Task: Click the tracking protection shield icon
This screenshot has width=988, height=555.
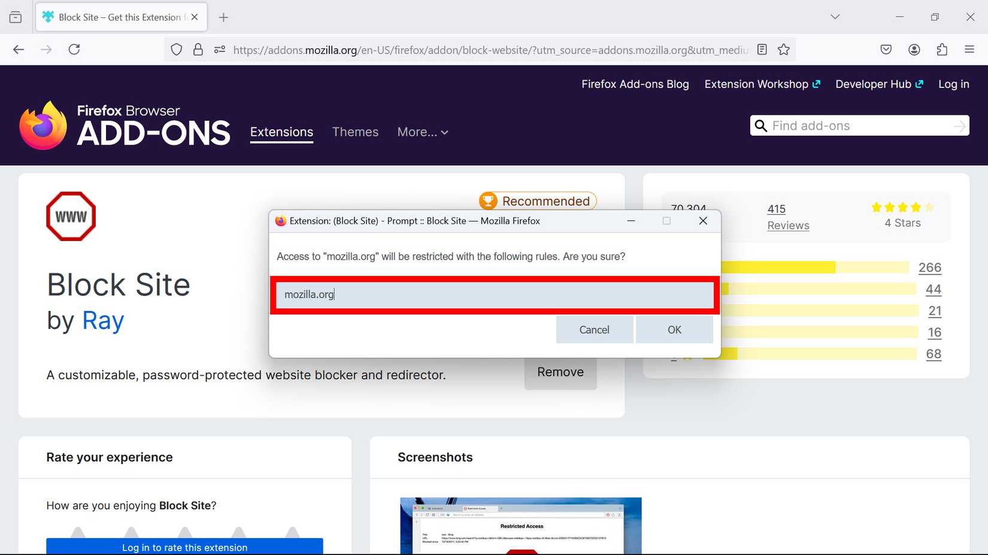Action: (176, 50)
